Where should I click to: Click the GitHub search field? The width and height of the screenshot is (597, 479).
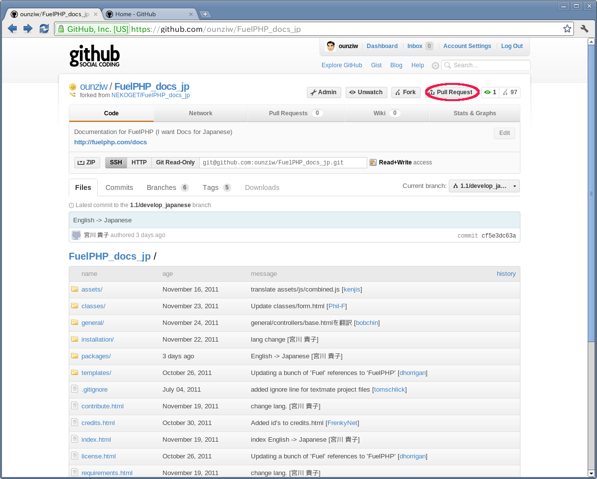click(x=486, y=65)
